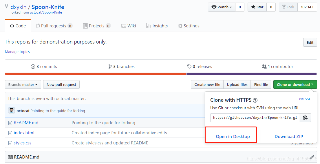Click the contributors people icon
320x164 pixels.
pyautogui.click(x=264, y=67)
